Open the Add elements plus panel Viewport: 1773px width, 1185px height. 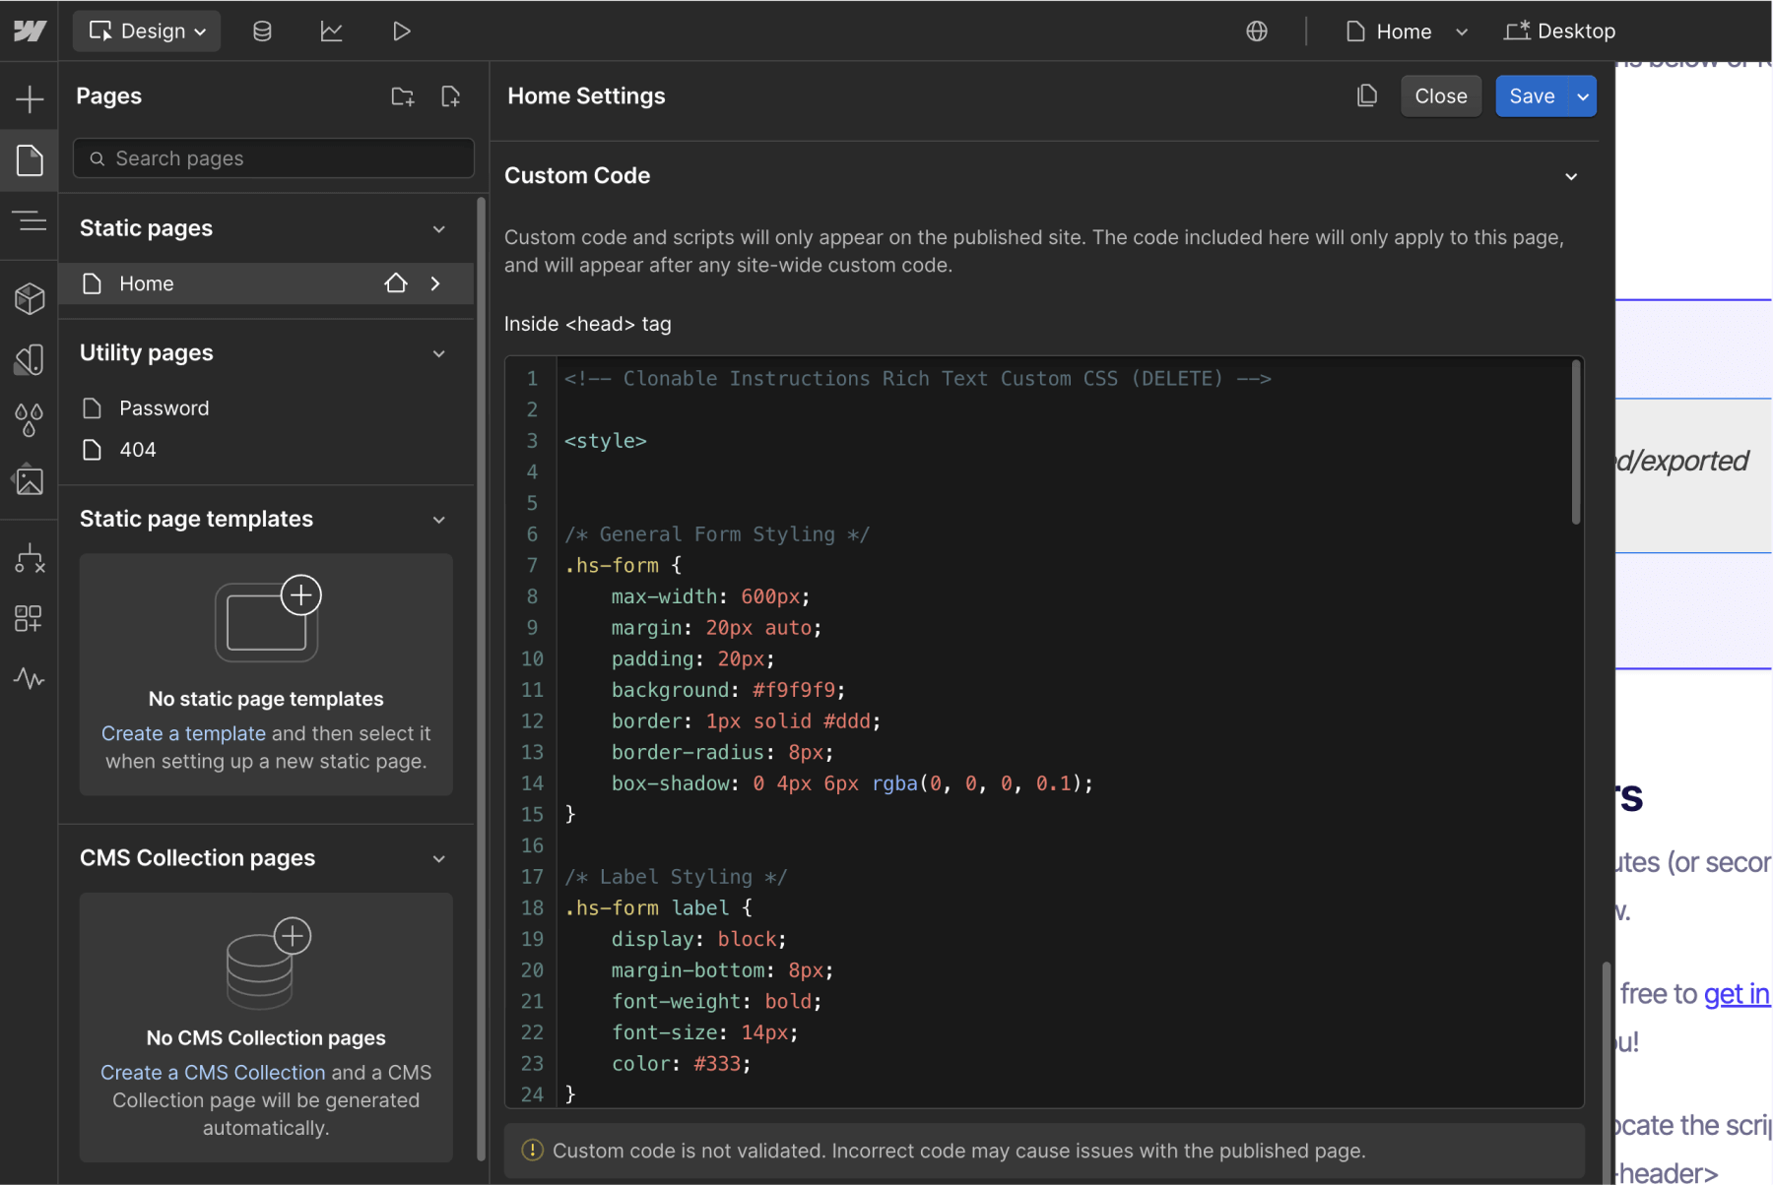tap(30, 98)
